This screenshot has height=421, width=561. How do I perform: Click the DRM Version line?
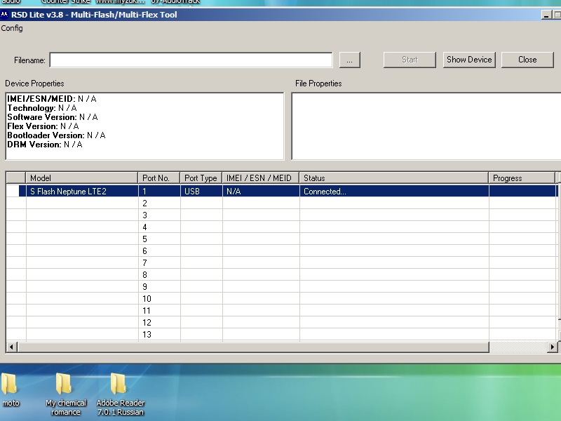pos(45,145)
